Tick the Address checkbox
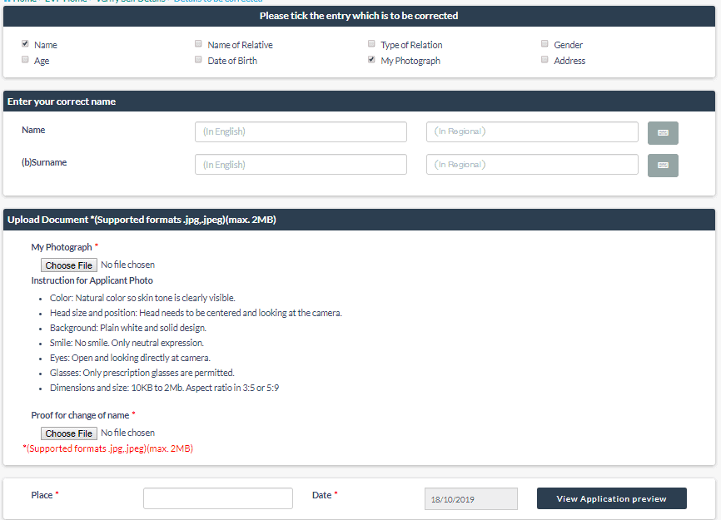The height and width of the screenshot is (520, 721). (x=544, y=60)
